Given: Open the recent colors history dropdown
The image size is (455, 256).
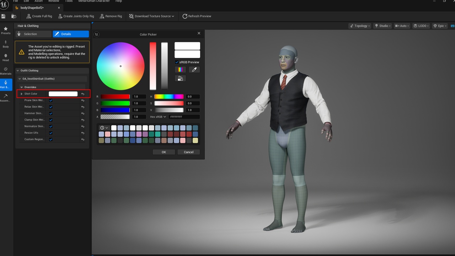Looking at the screenshot, I should 104,128.
